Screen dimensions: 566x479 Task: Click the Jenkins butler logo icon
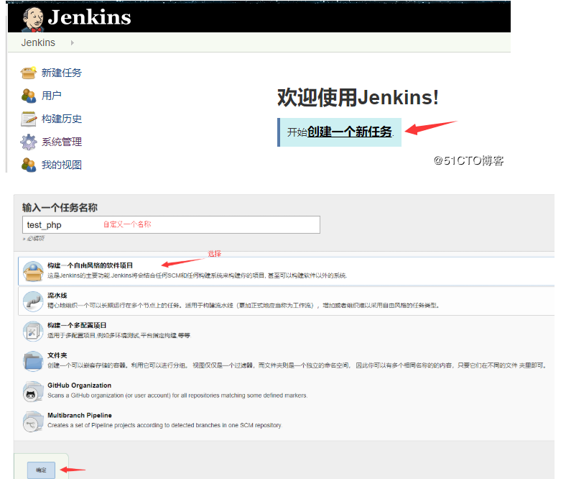[x=33, y=19]
